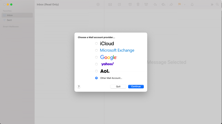Screen dimensions: 222x124
Task: Select the Other Mail Account radio button
Action: click(x=96, y=78)
